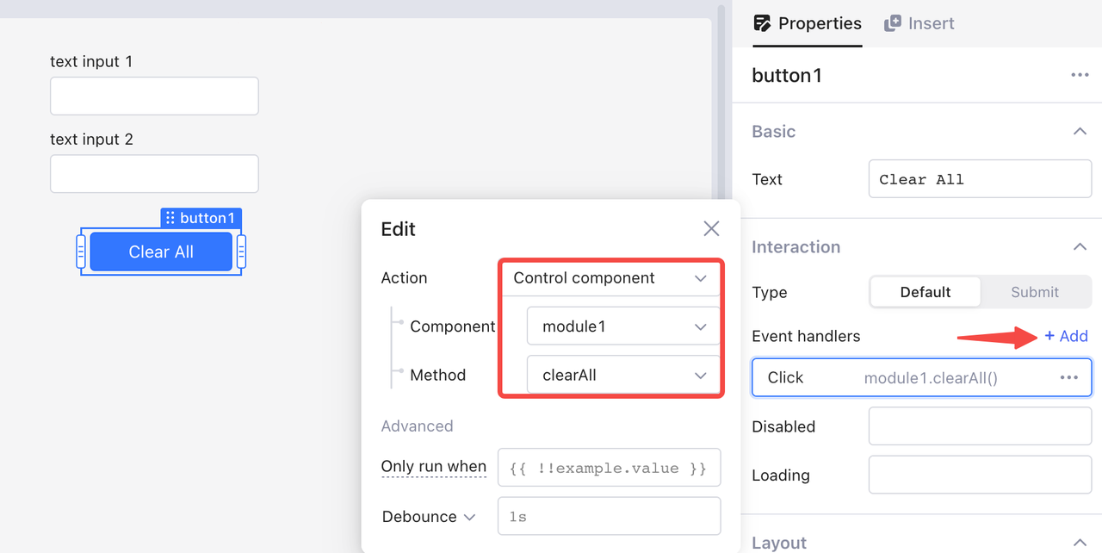
Task: Click the left resize handle of button
Action: pyautogui.click(x=81, y=252)
